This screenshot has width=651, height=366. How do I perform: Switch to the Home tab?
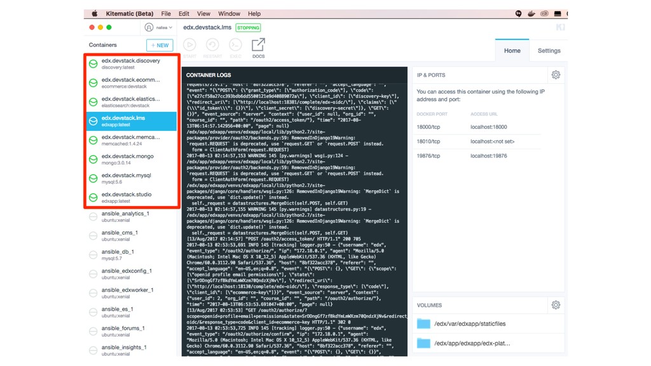[512, 51]
